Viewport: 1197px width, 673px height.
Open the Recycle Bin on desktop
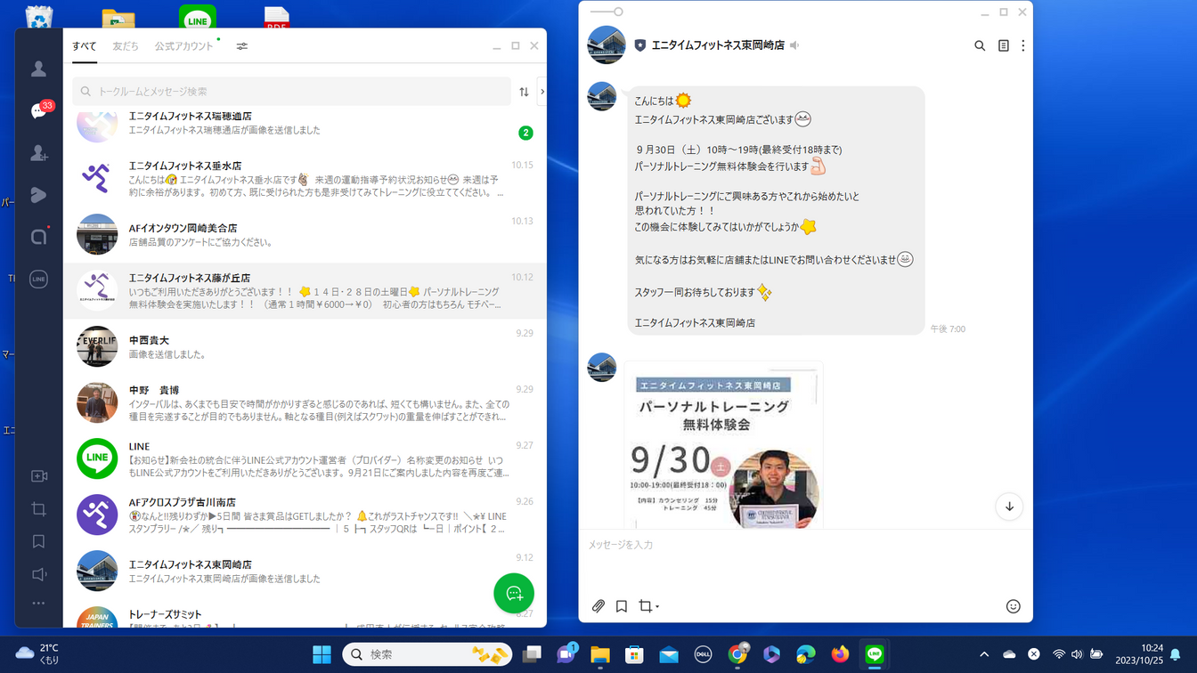tap(39, 15)
